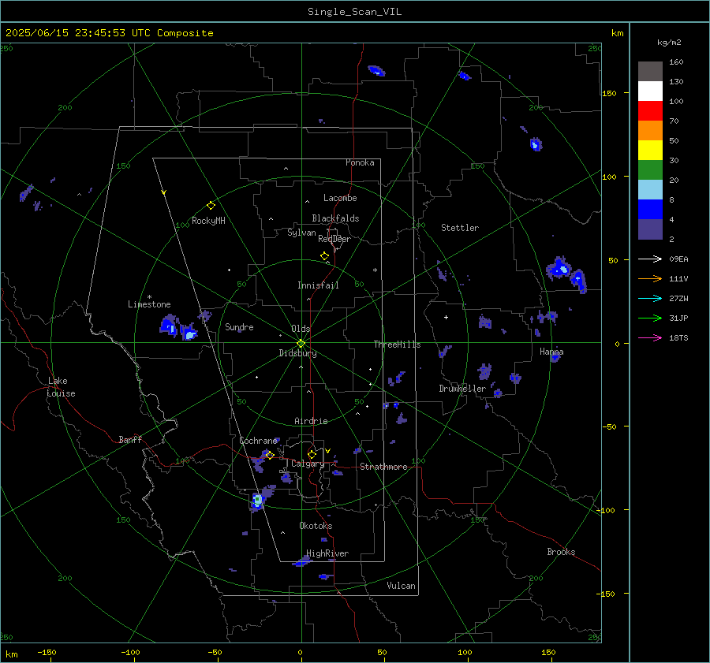This screenshot has width=710, height=663.
Task: Select the gray 130–160 swatch in the legend
Action: pos(650,72)
